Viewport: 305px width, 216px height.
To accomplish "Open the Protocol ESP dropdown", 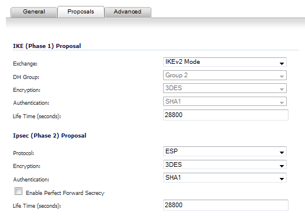I will click(225, 152).
